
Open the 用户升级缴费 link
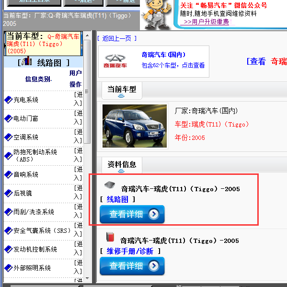pos(207,22)
